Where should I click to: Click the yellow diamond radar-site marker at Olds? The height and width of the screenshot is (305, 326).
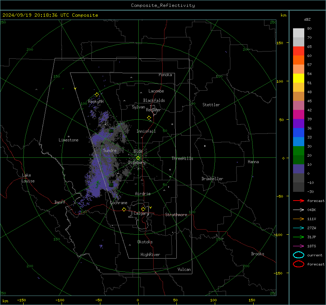138,158
